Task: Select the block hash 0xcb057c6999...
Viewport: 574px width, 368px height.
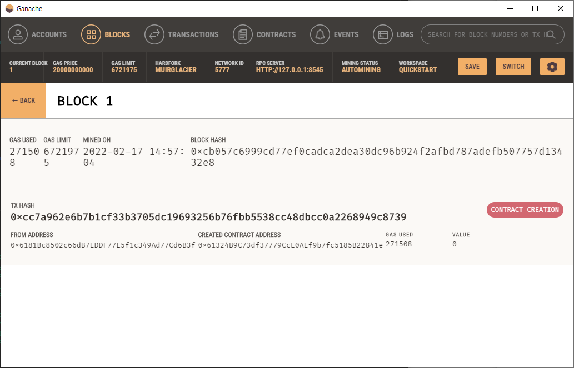Action: tap(376, 157)
